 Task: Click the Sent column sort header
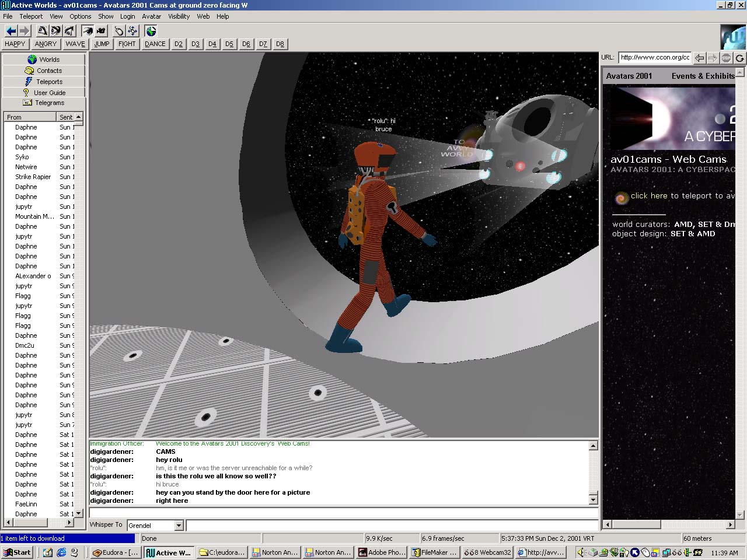66,117
